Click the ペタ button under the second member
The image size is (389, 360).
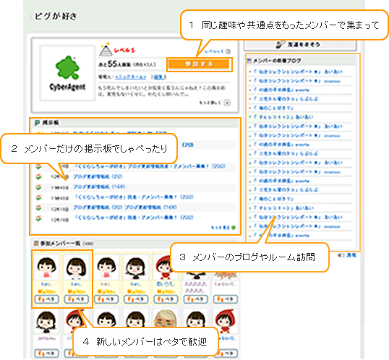click(x=76, y=299)
